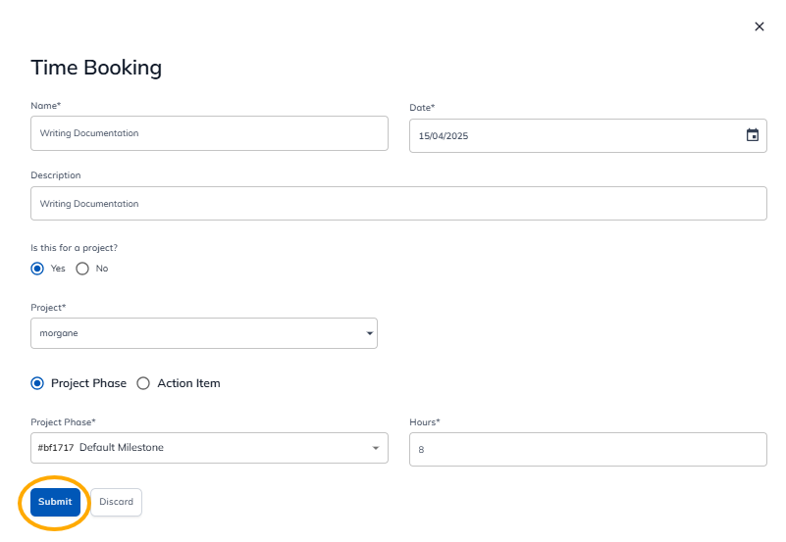Click inside the Description text field
This screenshot has height=542, width=786.
click(x=397, y=204)
